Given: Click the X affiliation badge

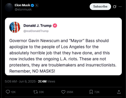Looking at the screenshot, I should [37, 5].
